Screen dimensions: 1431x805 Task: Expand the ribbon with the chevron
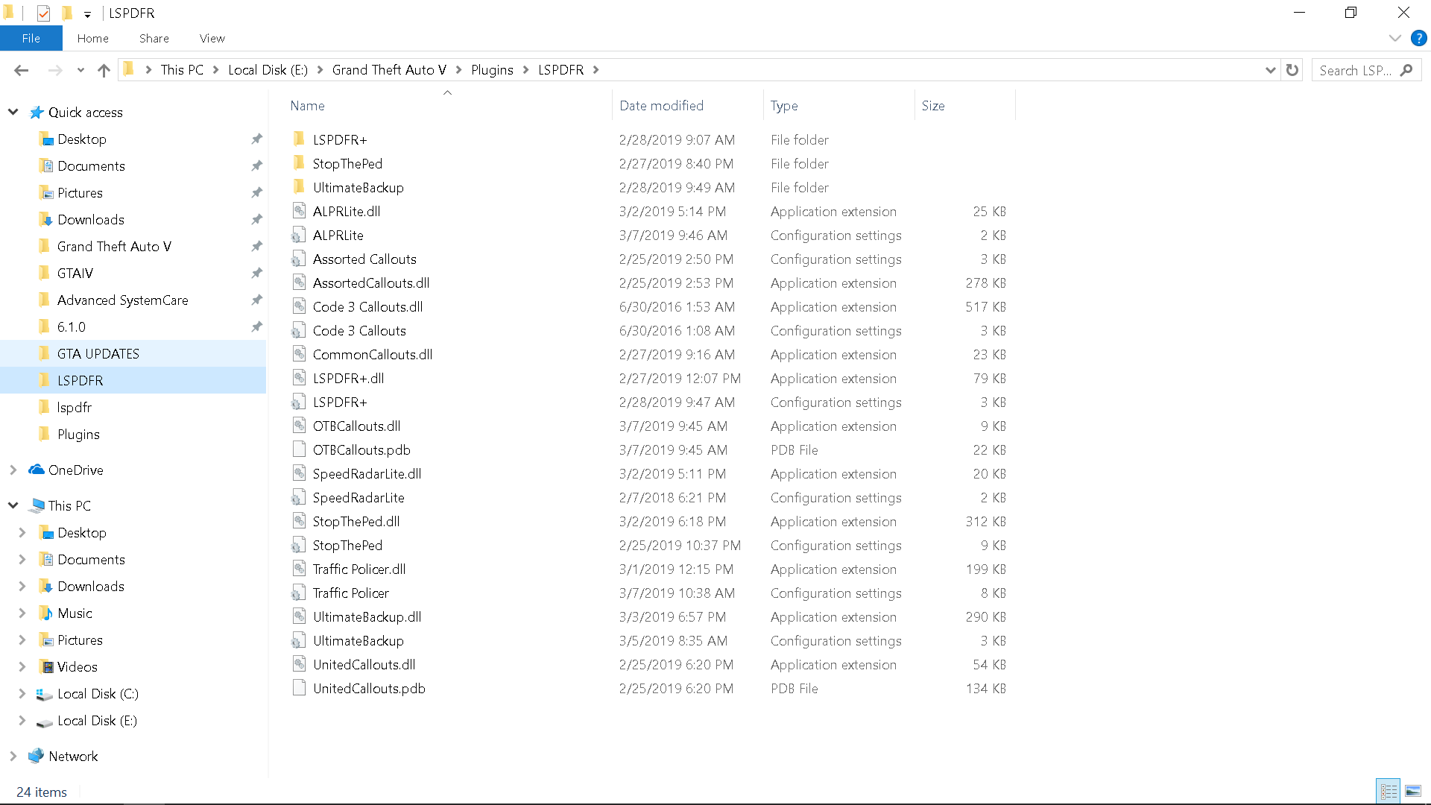(x=1394, y=38)
